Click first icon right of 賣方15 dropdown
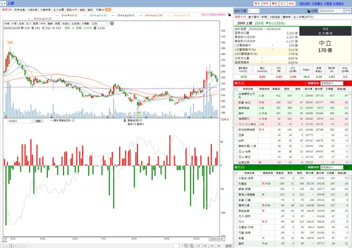This screenshot has height=248, width=352. (x=346, y=167)
